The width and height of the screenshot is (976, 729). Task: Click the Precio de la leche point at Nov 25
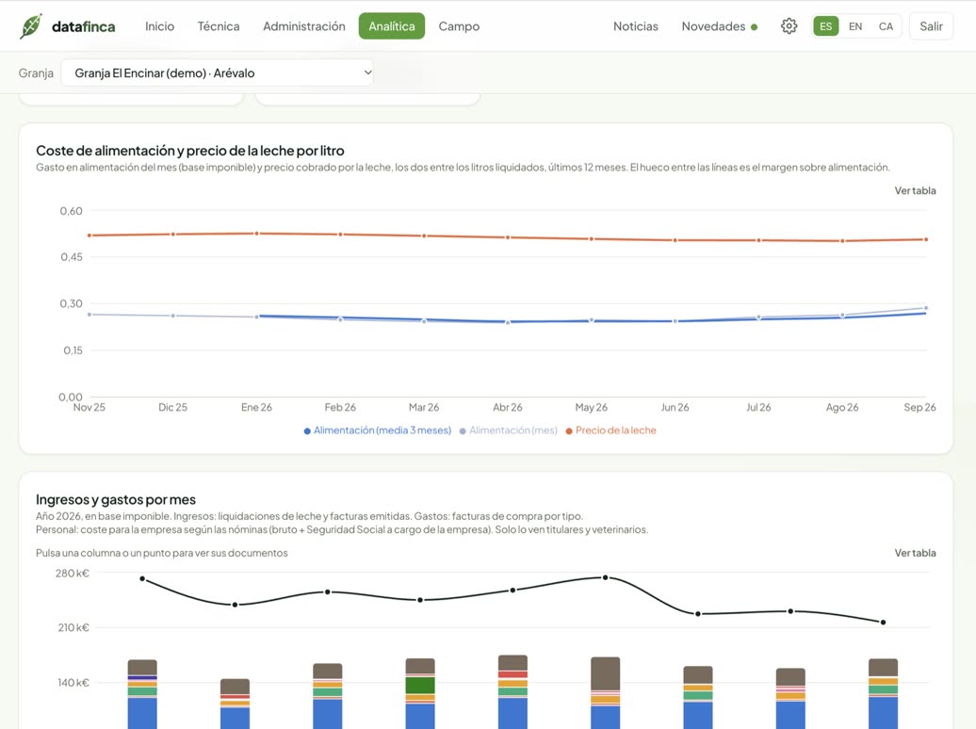tap(89, 235)
